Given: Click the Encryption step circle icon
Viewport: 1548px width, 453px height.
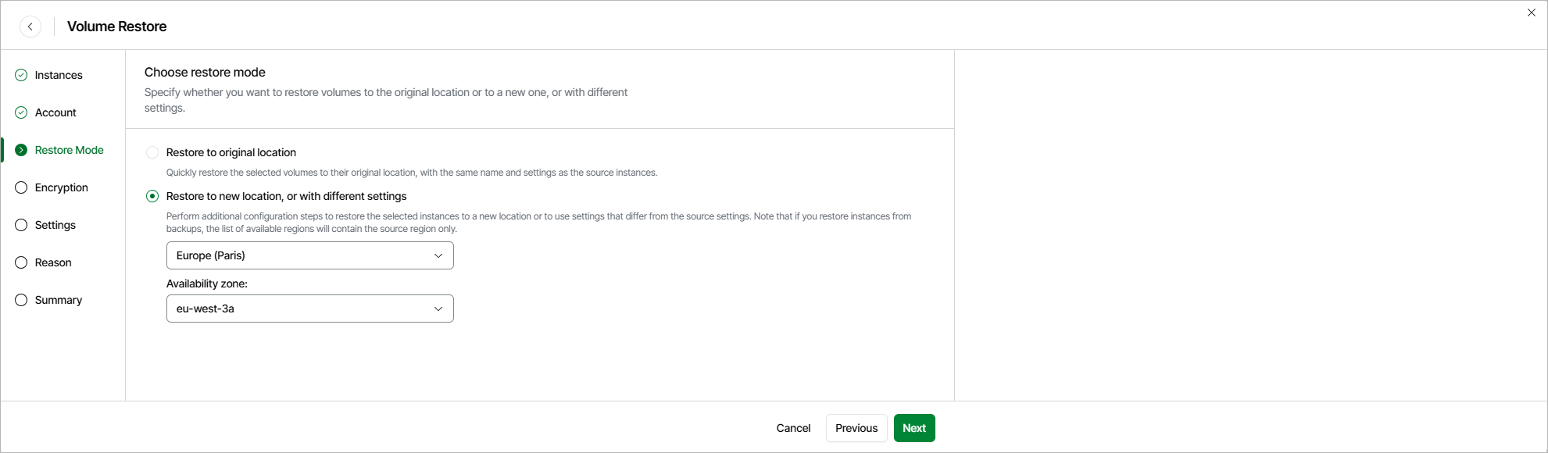Looking at the screenshot, I should point(21,187).
